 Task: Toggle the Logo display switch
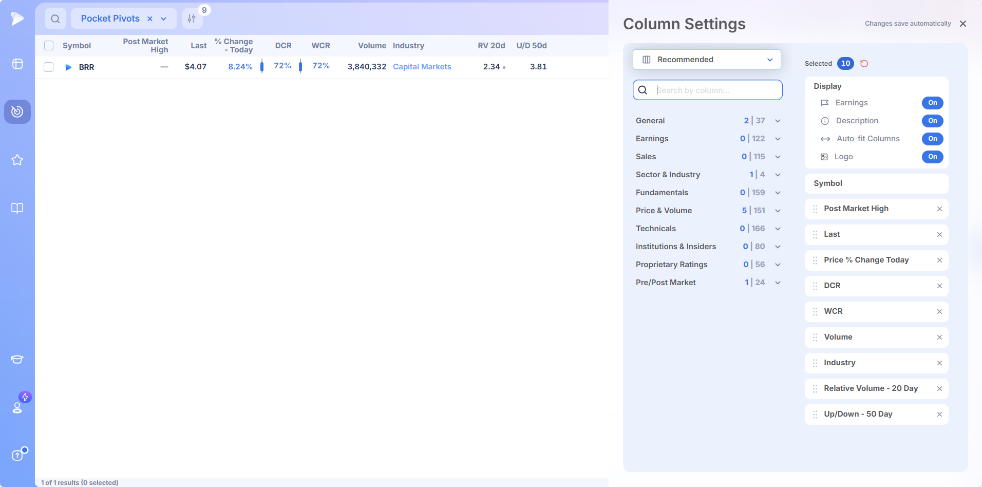point(933,157)
